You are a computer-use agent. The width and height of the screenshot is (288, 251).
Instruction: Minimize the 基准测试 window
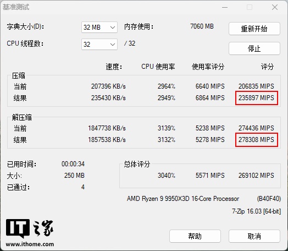point(225,7)
